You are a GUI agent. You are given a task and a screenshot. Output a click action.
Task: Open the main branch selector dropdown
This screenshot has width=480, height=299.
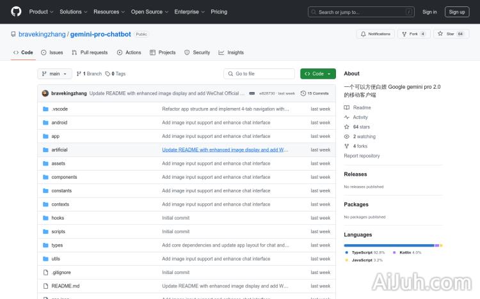point(54,73)
